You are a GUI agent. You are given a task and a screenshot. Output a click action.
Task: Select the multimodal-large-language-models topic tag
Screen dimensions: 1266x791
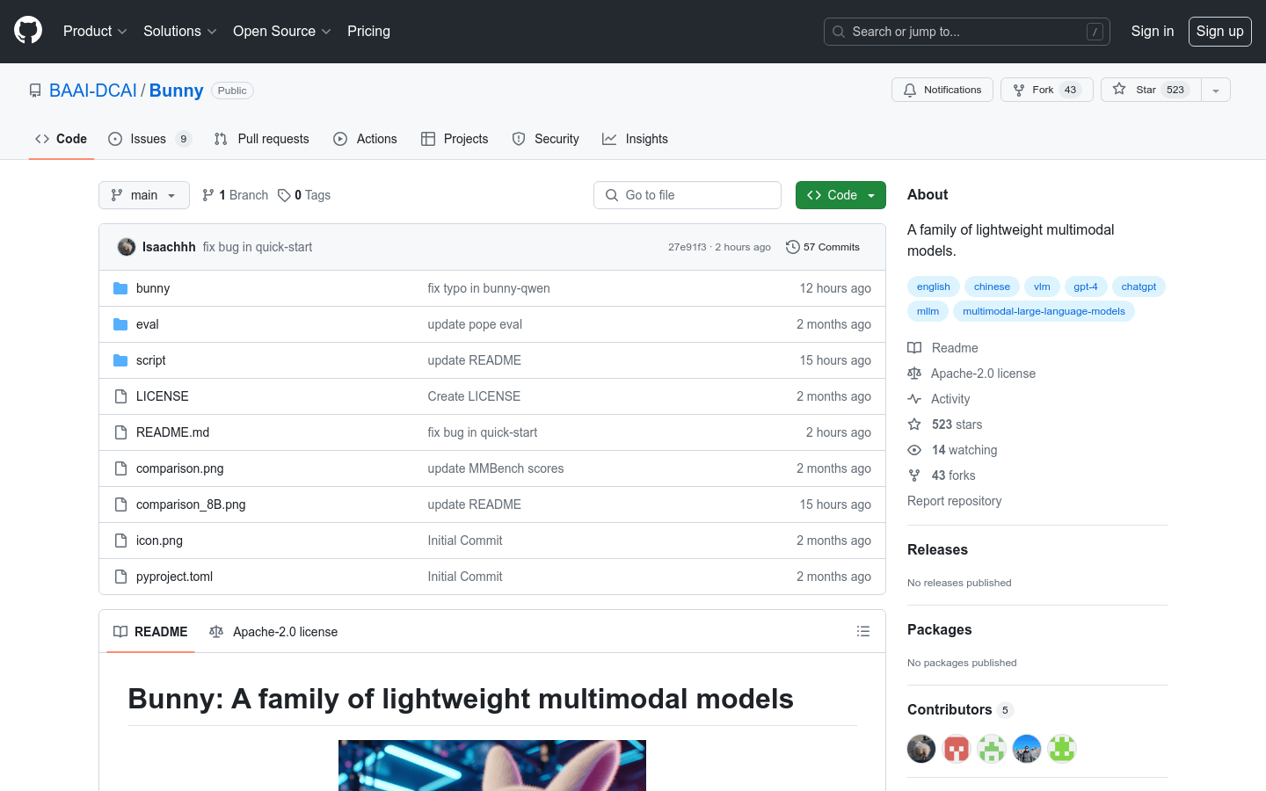click(1044, 311)
